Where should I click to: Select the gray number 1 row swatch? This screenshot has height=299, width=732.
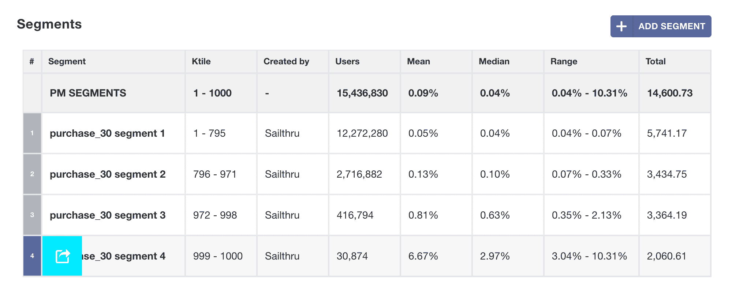tap(32, 133)
